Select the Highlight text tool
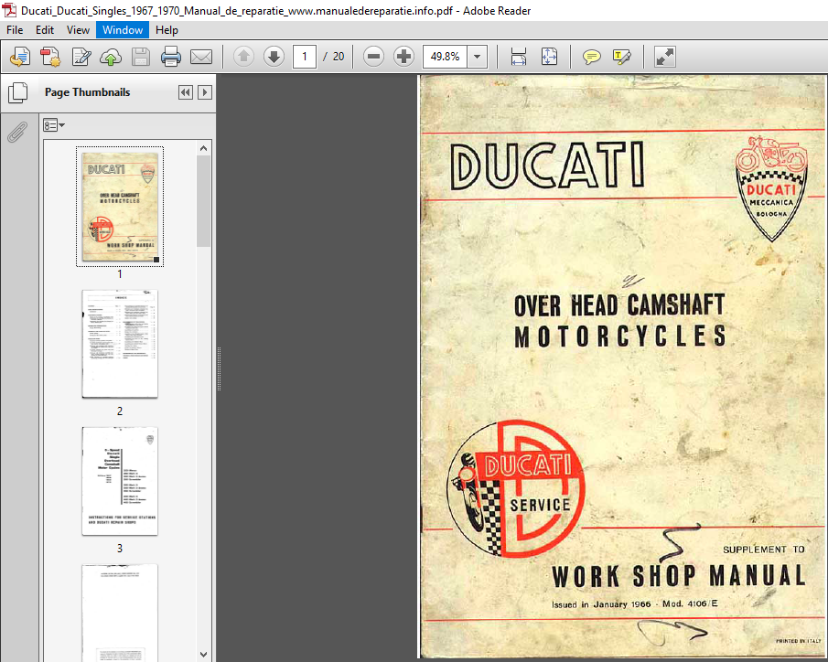The height and width of the screenshot is (662, 828). [x=621, y=57]
